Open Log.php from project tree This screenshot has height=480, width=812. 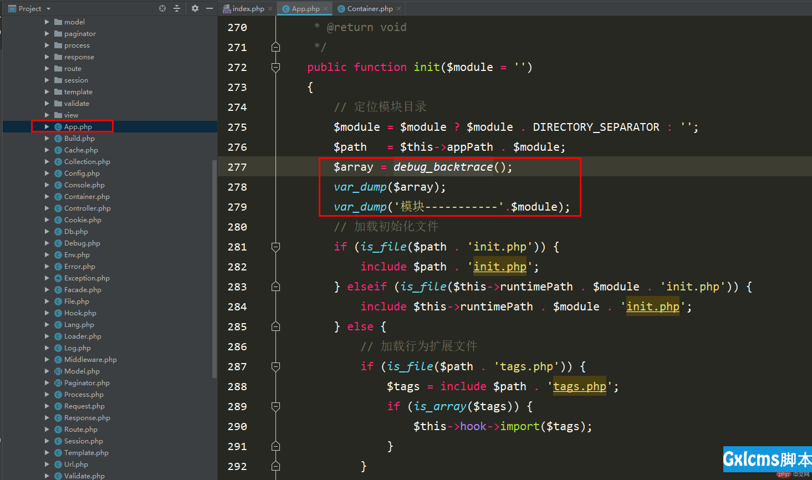78,348
